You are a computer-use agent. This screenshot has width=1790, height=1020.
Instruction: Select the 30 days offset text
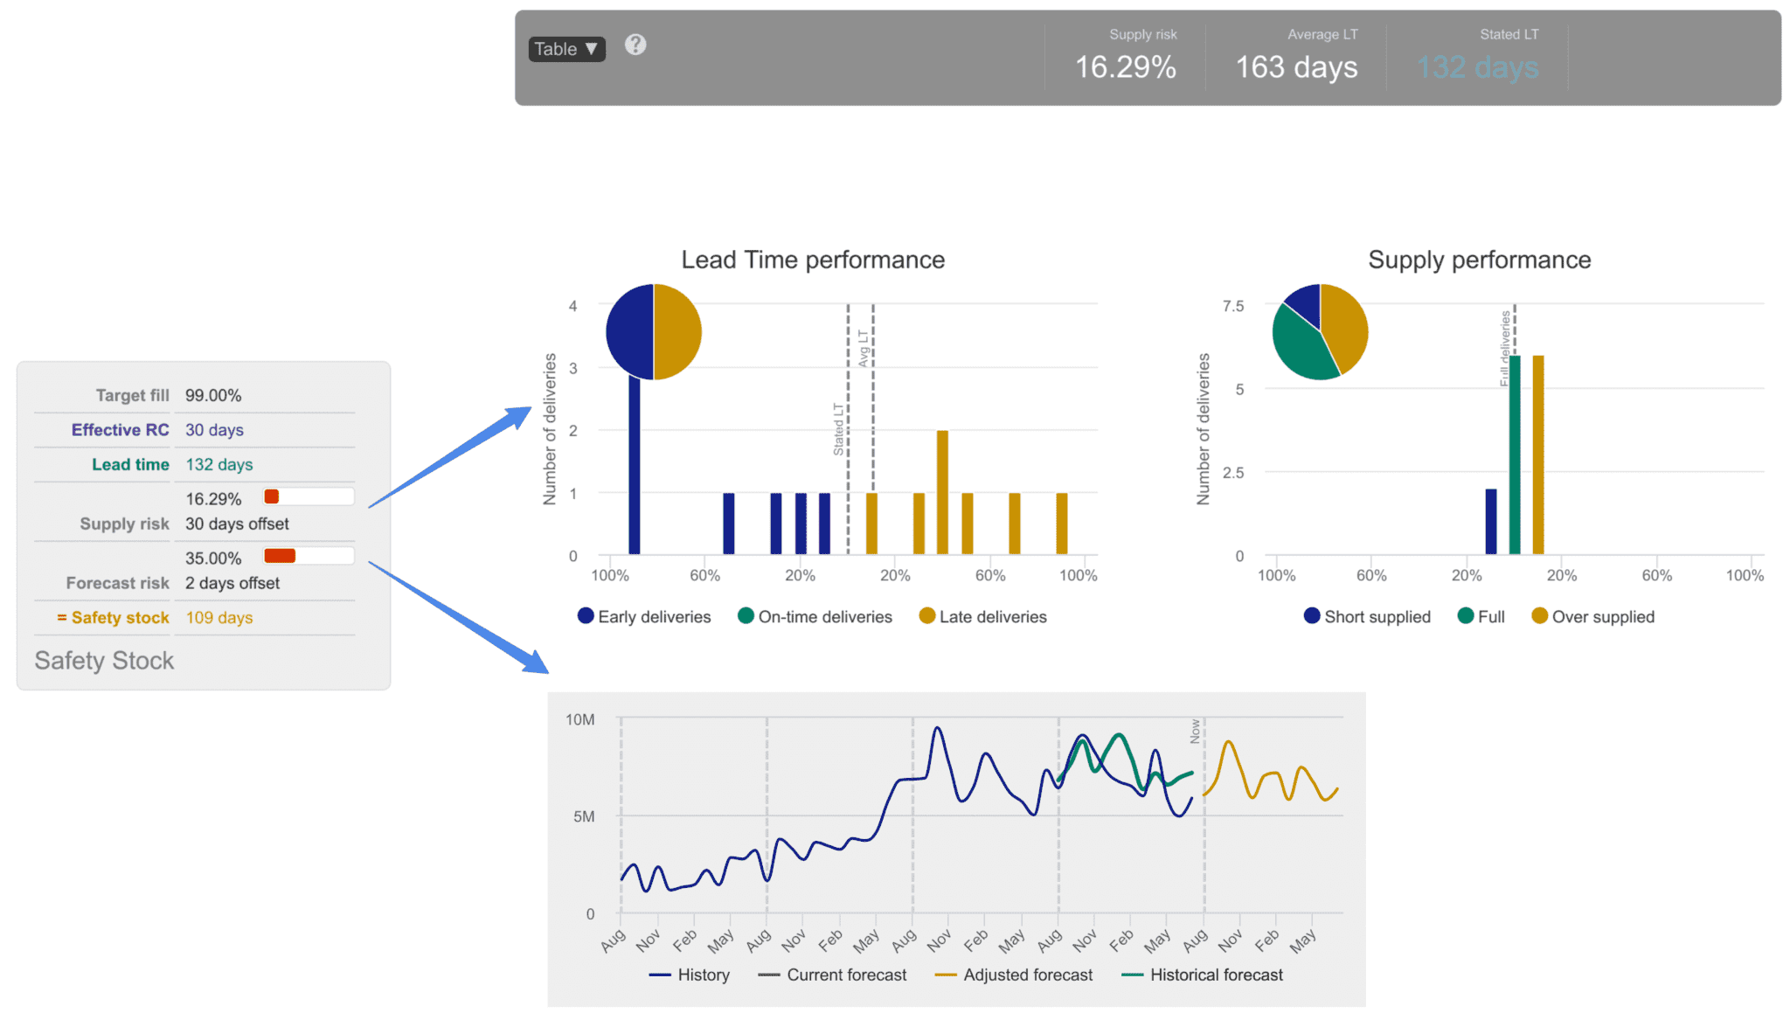[x=237, y=524]
